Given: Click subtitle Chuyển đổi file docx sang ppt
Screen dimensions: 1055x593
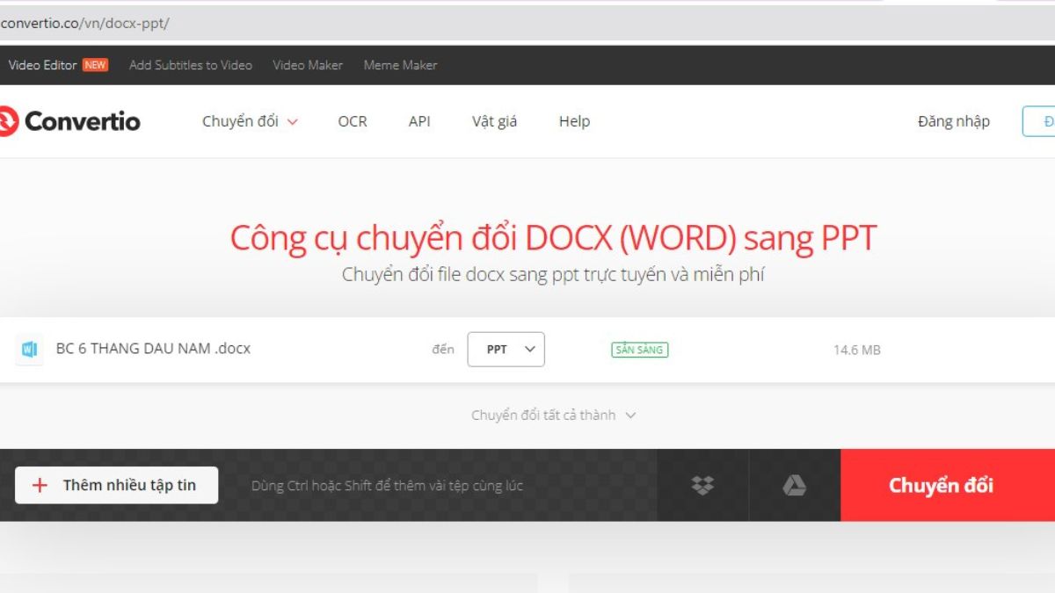Looking at the screenshot, I should pyautogui.click(x=554, y=275).
